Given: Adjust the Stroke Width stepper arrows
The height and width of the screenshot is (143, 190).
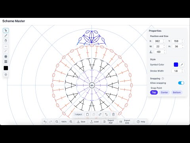Looking at the screenshot, I should click(x=182, y=71).
